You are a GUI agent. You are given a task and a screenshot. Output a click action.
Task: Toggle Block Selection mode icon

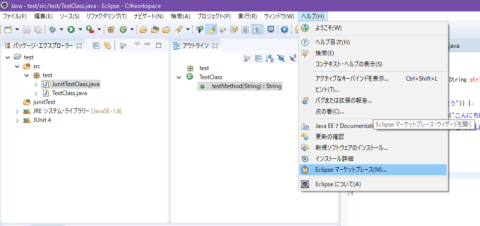[245, 29]
